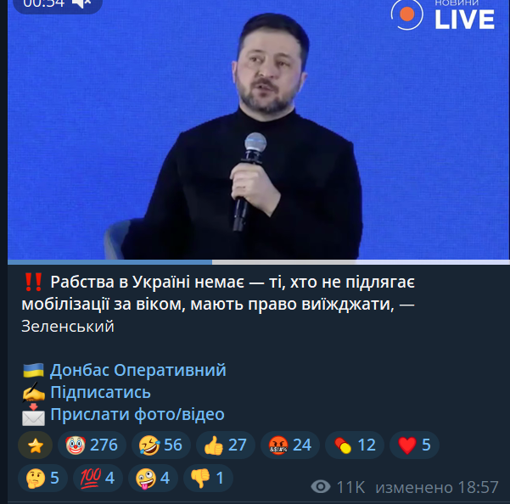510x504 pixels.
Task: Toggle the 100 points reaction
Action: pos(98,478)
